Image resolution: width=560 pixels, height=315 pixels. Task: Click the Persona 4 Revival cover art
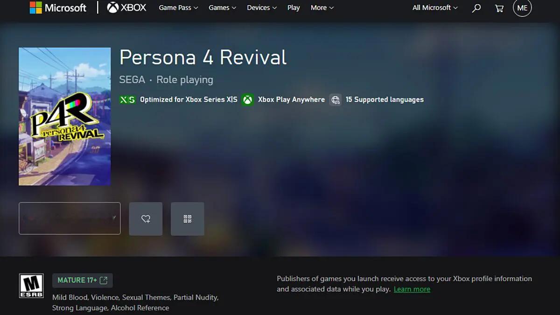[65, 117]
